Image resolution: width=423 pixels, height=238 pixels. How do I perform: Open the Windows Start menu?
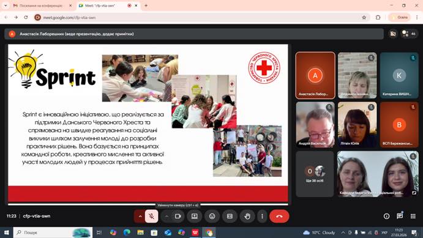tap(7, 232)
